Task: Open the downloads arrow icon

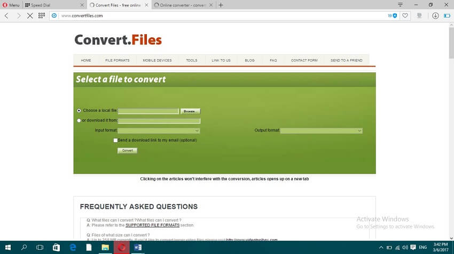Action: click(x=435, y=15)
